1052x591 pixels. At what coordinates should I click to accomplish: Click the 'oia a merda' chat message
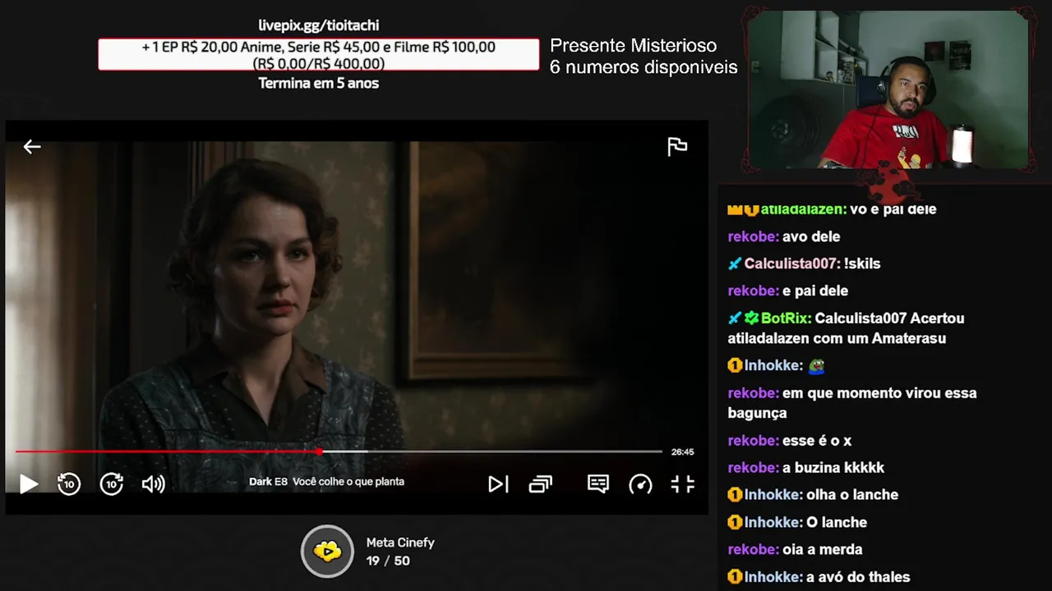click(822, 549)
